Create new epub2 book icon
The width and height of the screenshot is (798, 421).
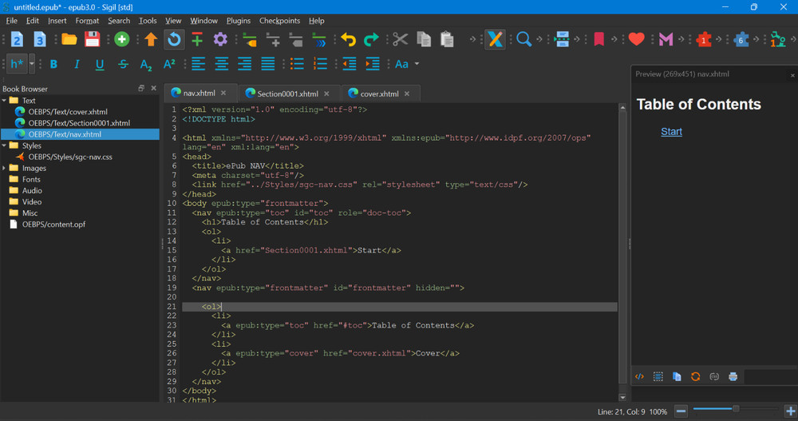17,39
